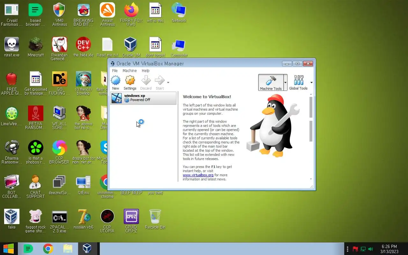The width and height of the screenshot is (408, 255).
Task: Select the Global Tools button
Action: point(298,83)
